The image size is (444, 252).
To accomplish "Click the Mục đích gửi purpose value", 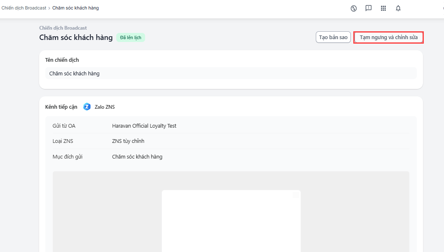I will pyautogui.click(x=137, y=157).
